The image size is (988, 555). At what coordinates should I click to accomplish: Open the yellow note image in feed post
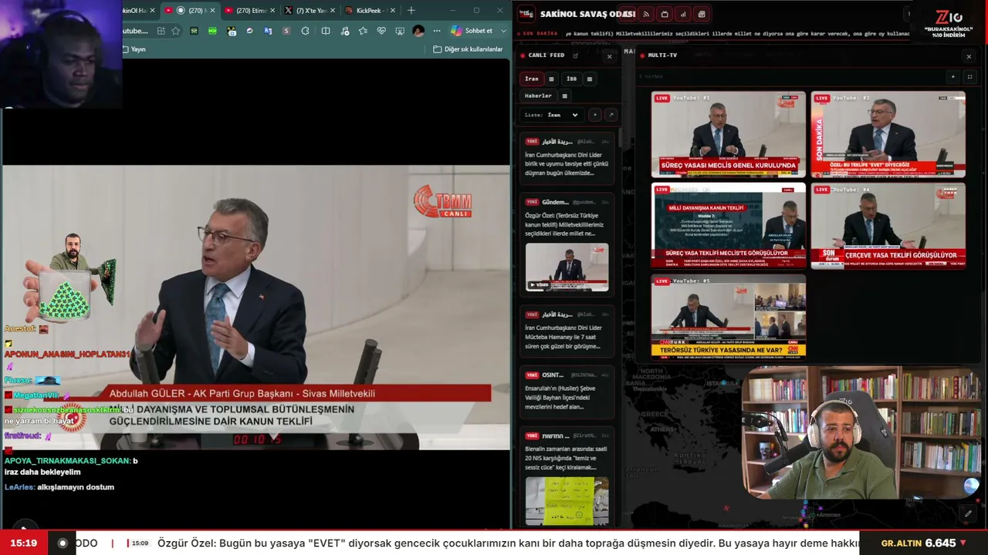[x=567, y=501]
